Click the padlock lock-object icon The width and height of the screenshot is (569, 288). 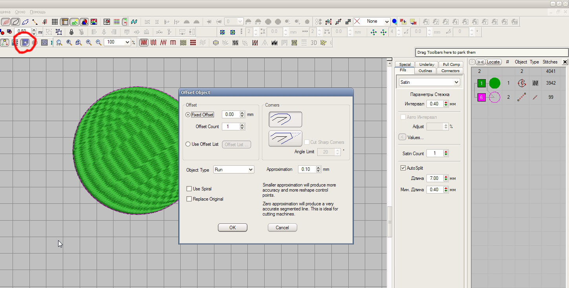pyautogui.click(x=71, y=32)
